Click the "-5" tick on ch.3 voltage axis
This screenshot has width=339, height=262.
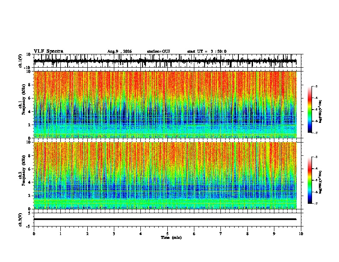[29, 226]
